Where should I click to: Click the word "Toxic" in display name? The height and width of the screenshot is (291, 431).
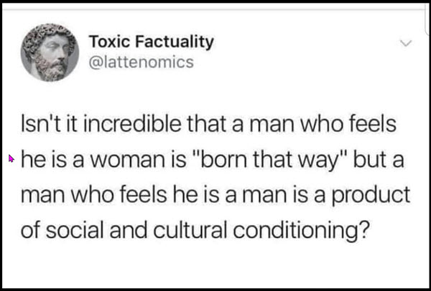coord(109,42)
